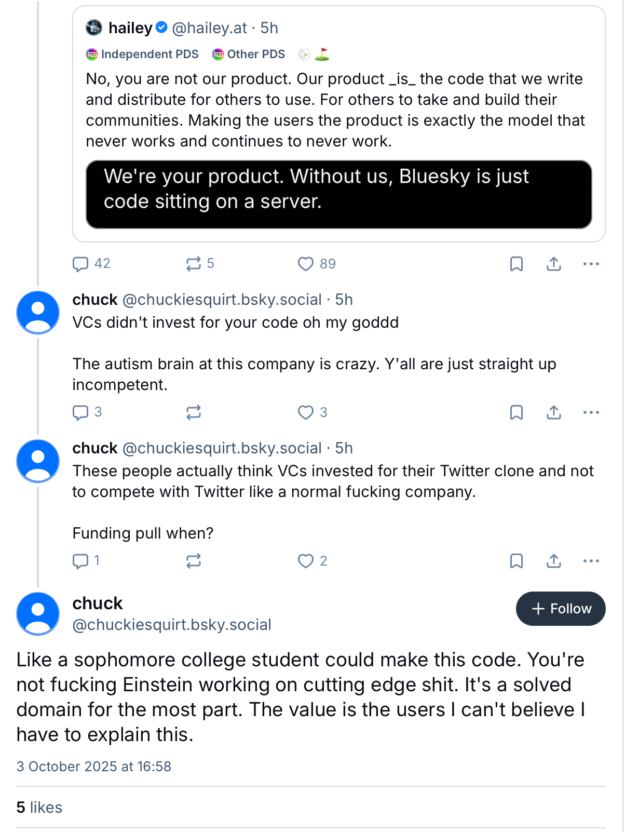Share chuck's "VCs didn't invest" post
The height and width of the screenshot is (832, 625).
(554, 412)
